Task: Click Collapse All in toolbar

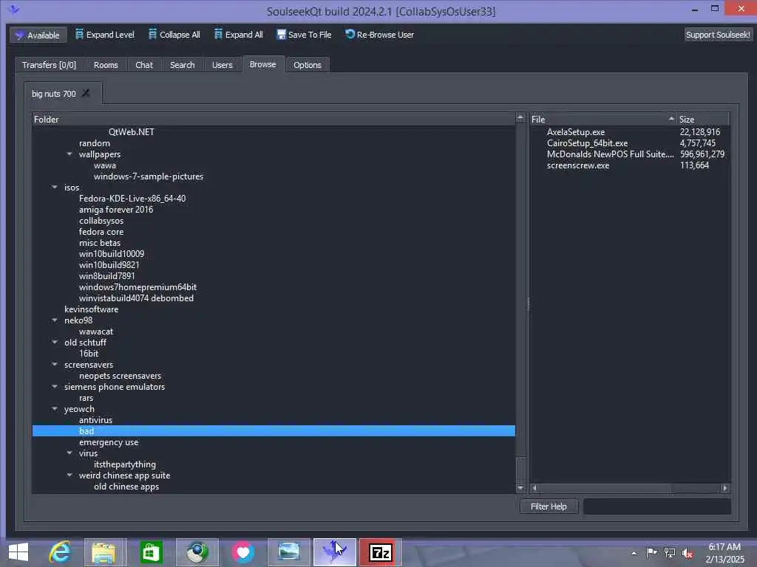Action: pyautogui.click(x=174, y=35)
